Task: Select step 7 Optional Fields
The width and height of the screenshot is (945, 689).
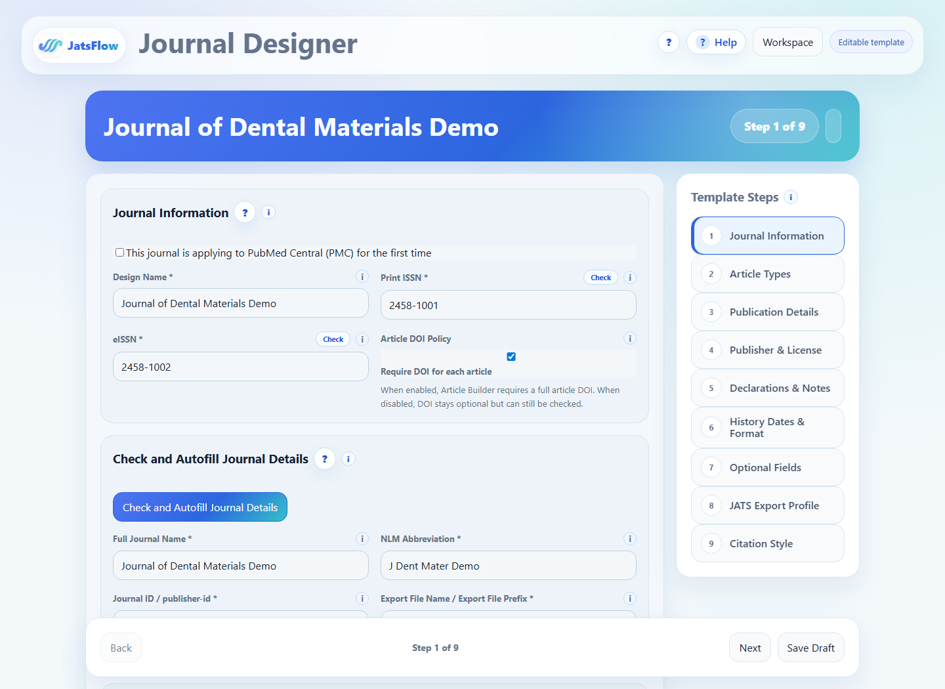Action: pos(768,467)
